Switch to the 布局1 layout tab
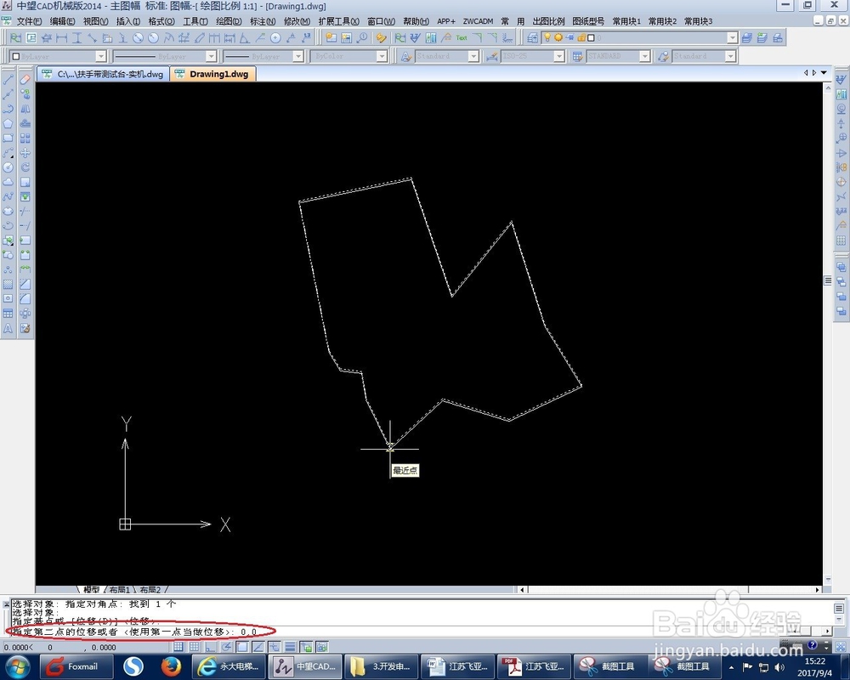The height and width of the screenshot is (680, 850). 120,589
